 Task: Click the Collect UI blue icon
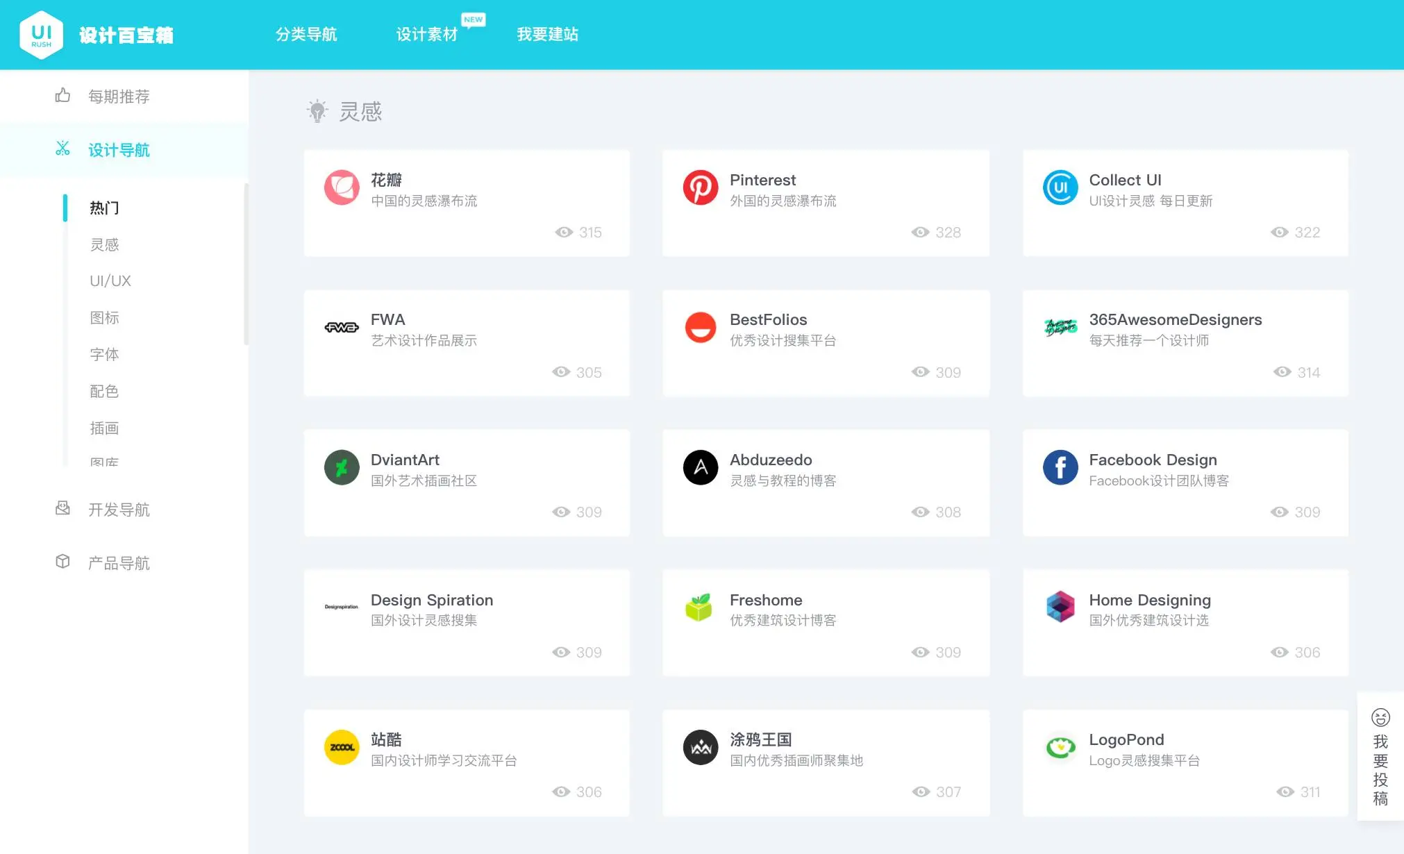click(1060, 187)
